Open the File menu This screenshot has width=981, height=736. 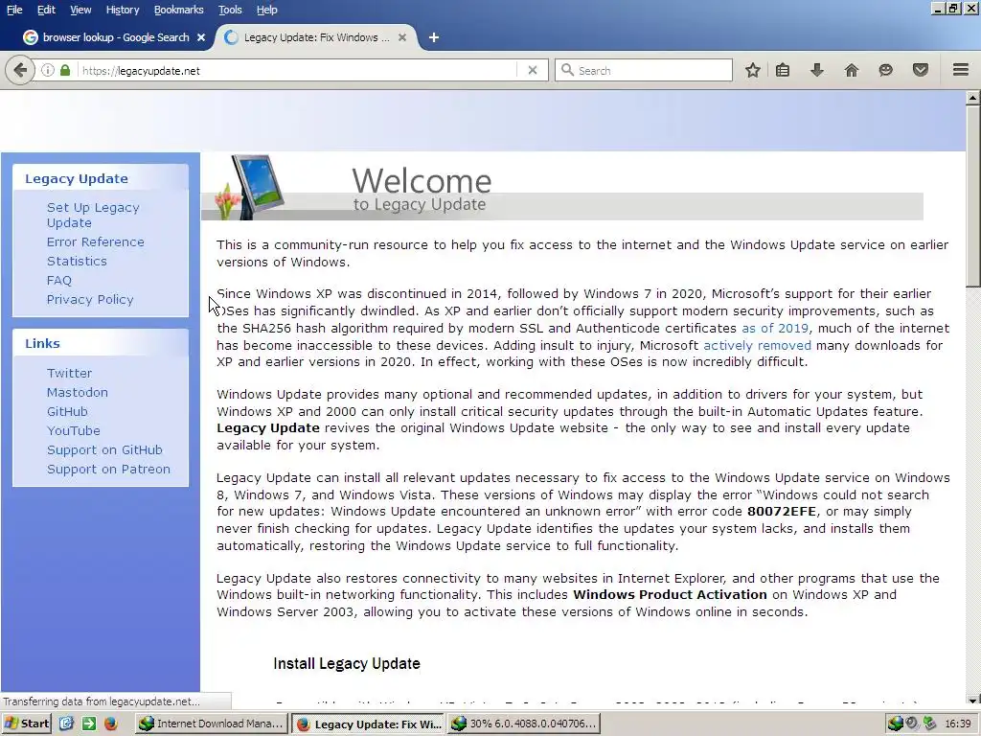14,10
